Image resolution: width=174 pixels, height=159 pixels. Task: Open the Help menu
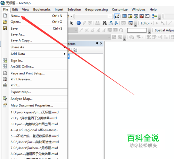point(153,9)
